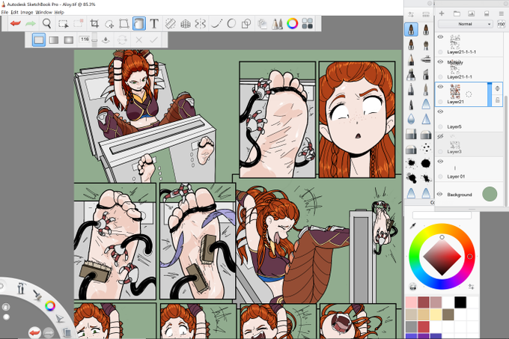Screen dimensions: 509x339
Task: Select the solid black splatter brush
Action: pyautogui.click(x=426, y=163)
